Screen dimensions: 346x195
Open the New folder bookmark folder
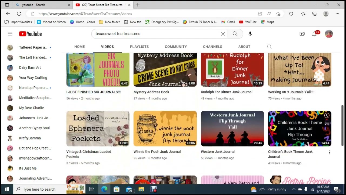(x=109, y=22)
